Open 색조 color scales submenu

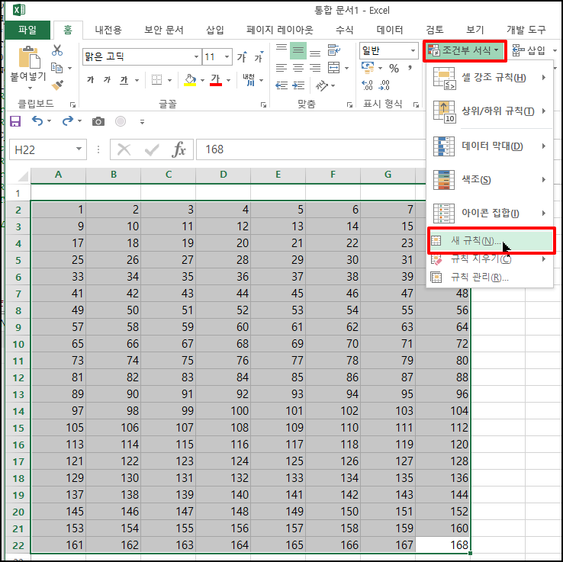click(490, 179)
